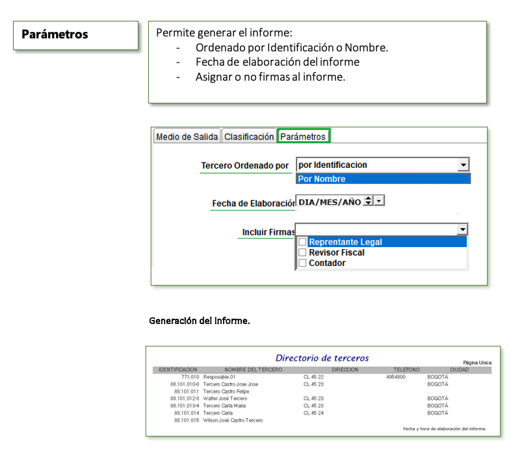This screenshot has width=511, height=454.
Task: Click the Tercero Ordenado por label
Action: coord(244,166)
